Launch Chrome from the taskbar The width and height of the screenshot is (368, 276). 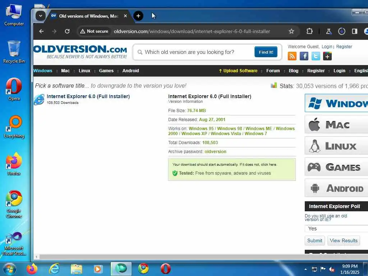143,269
